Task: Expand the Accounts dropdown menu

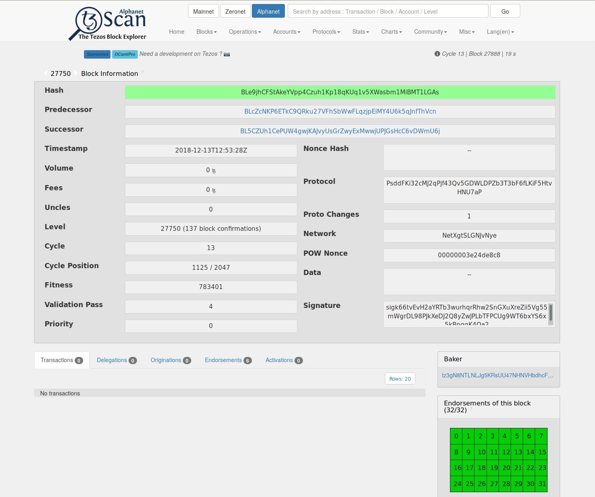Action: point(286,32)
